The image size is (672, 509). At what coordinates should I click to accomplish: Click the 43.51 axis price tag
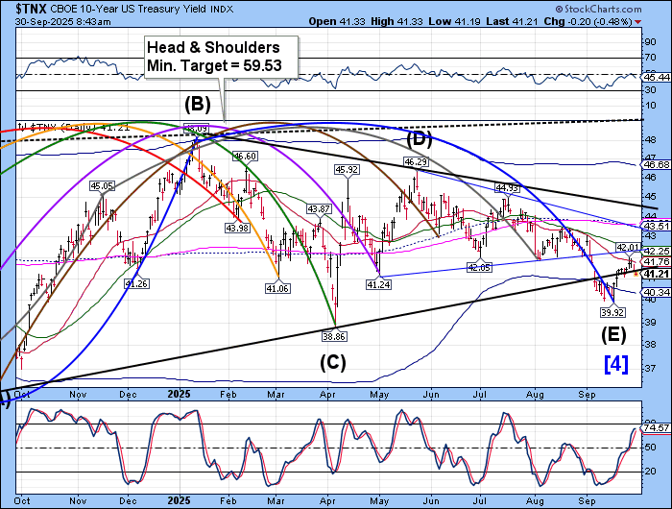pyautogui.click(x=655, y=226)
